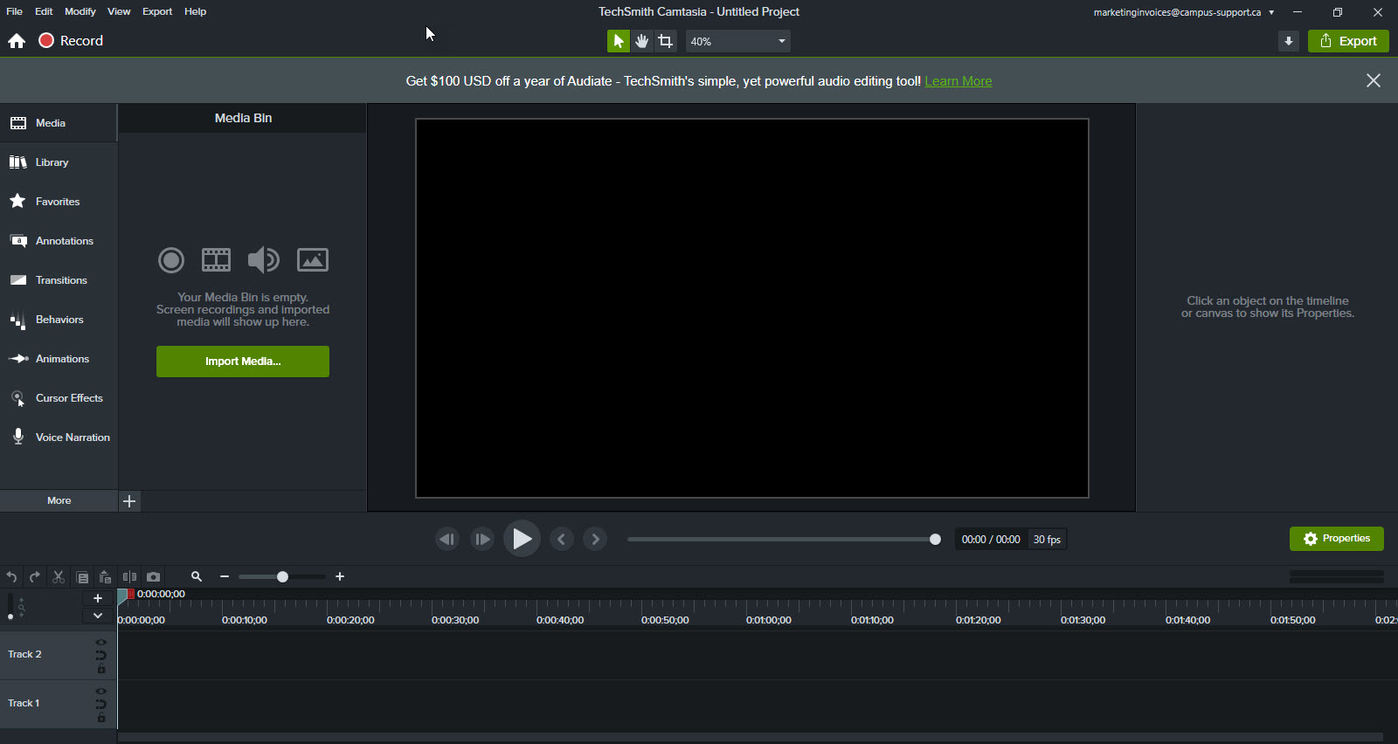The image size is (1398, 744).
Task: Click the Cut scissors icon
Action: pos(59,577)
